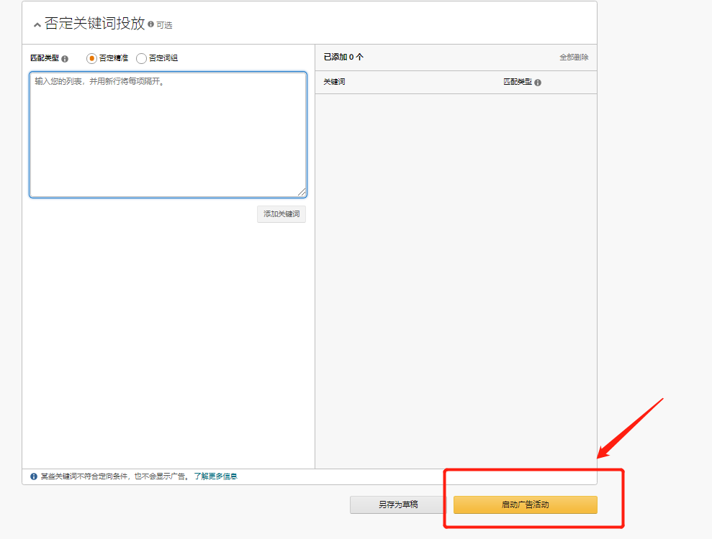Click the 匹配类型 label above the text area
Image resolution: width=712 pixels, height=539 pixels.
tap(44, 58)
